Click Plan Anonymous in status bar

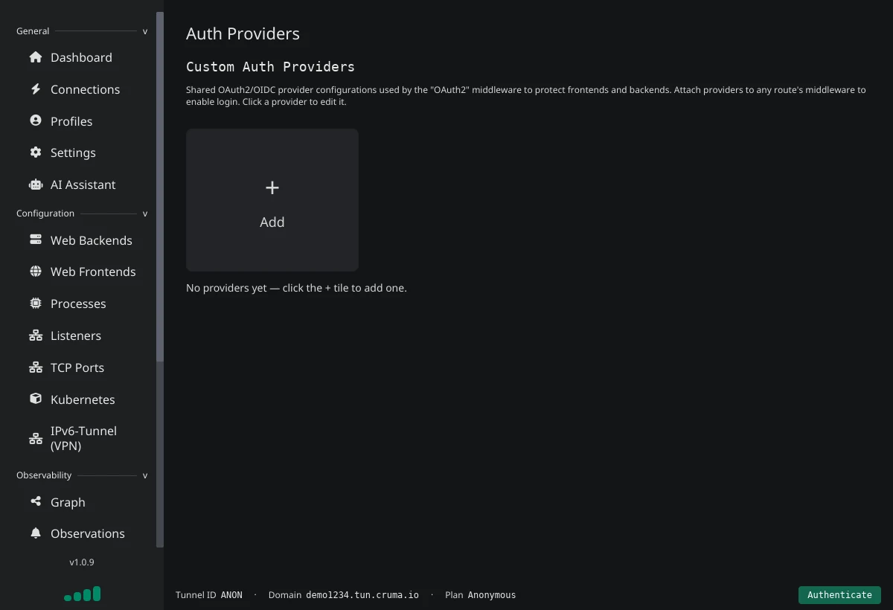pyautogui.click(x=481, y=594)
